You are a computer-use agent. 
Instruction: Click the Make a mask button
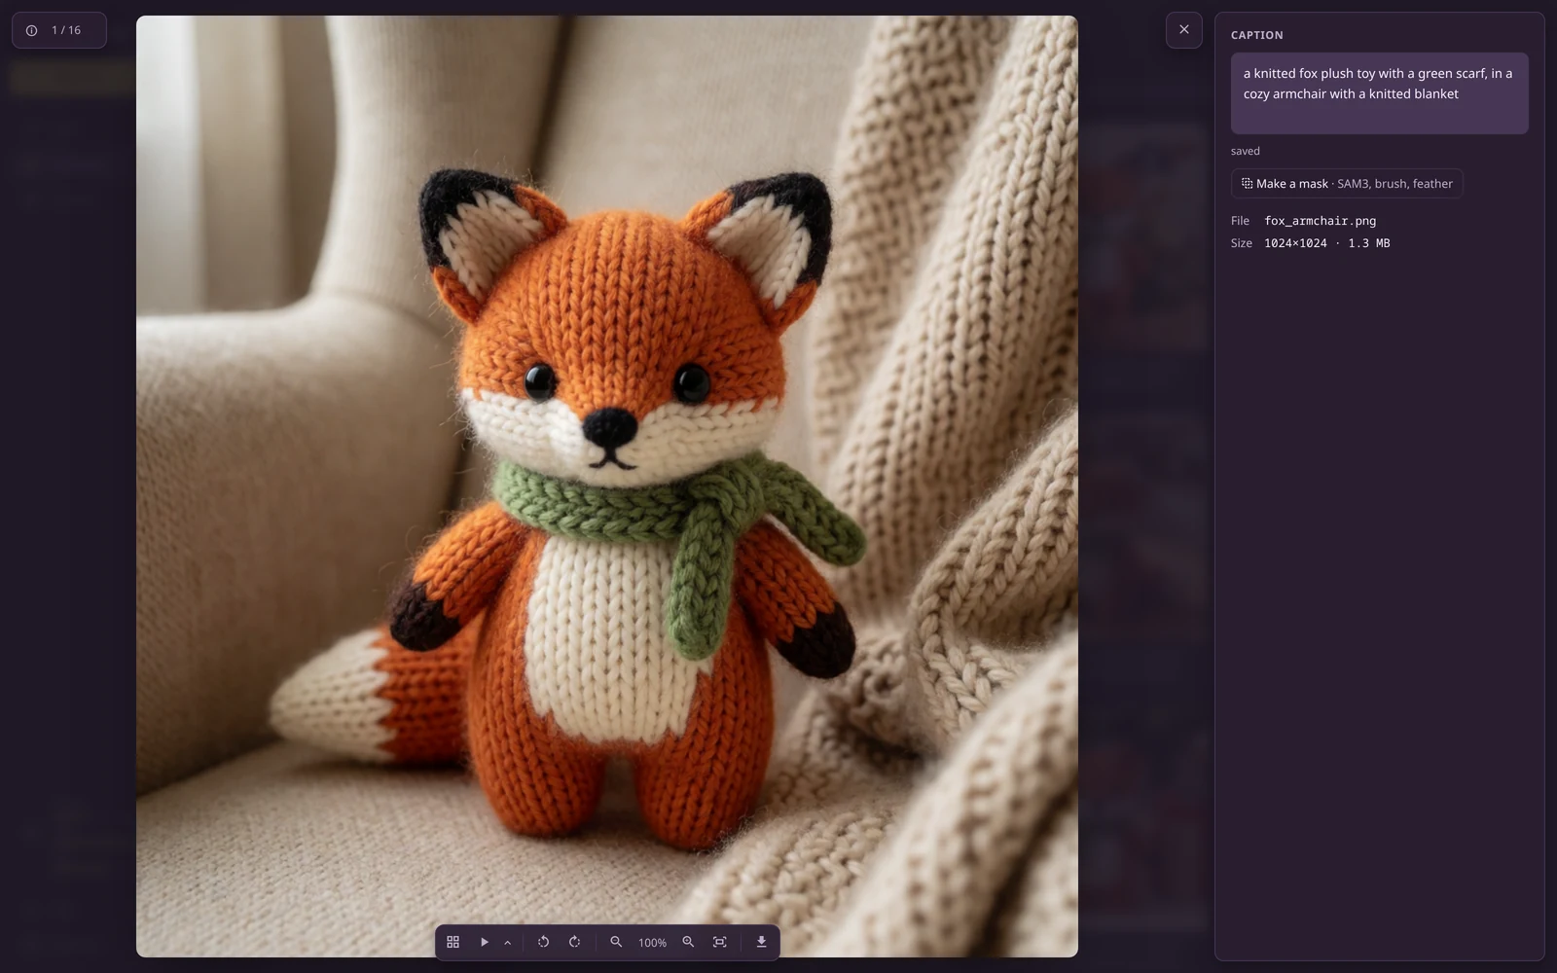point(1347,184)
